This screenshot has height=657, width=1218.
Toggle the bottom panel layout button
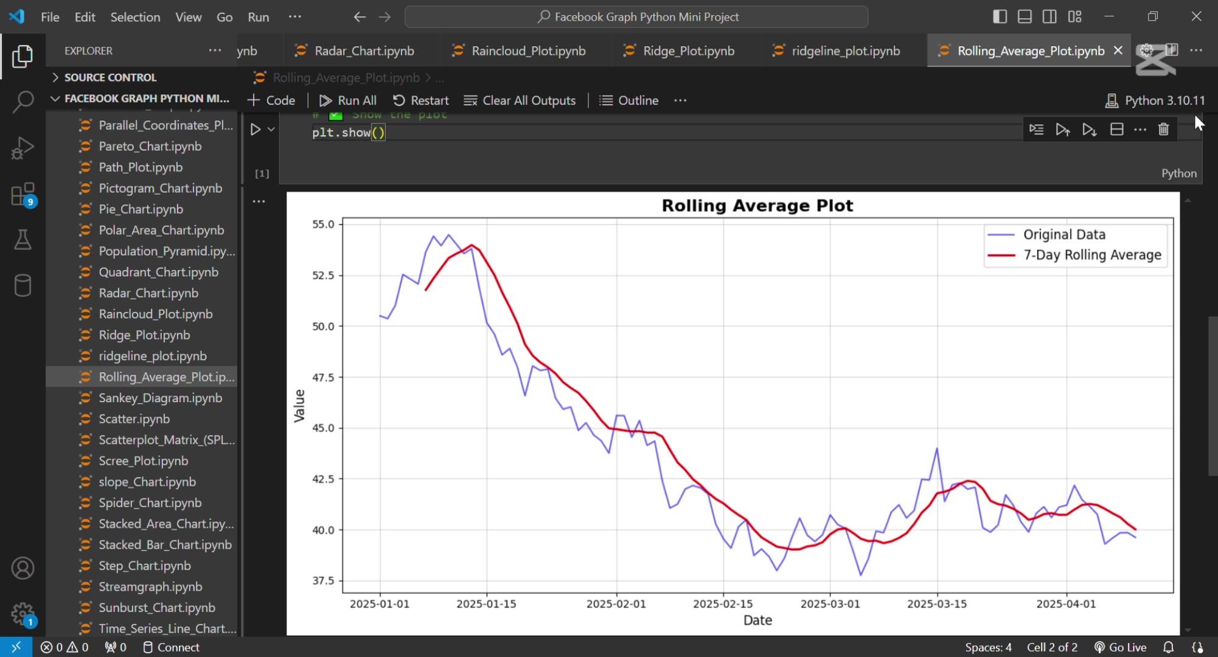(x=1025, y=16)
